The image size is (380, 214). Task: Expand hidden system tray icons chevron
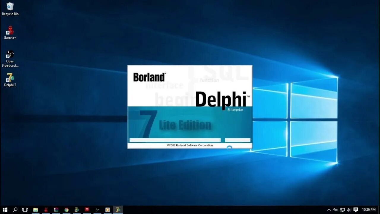[329, 210]
